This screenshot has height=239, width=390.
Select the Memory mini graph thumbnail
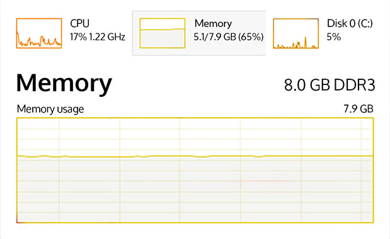click(x=163, y=33)
